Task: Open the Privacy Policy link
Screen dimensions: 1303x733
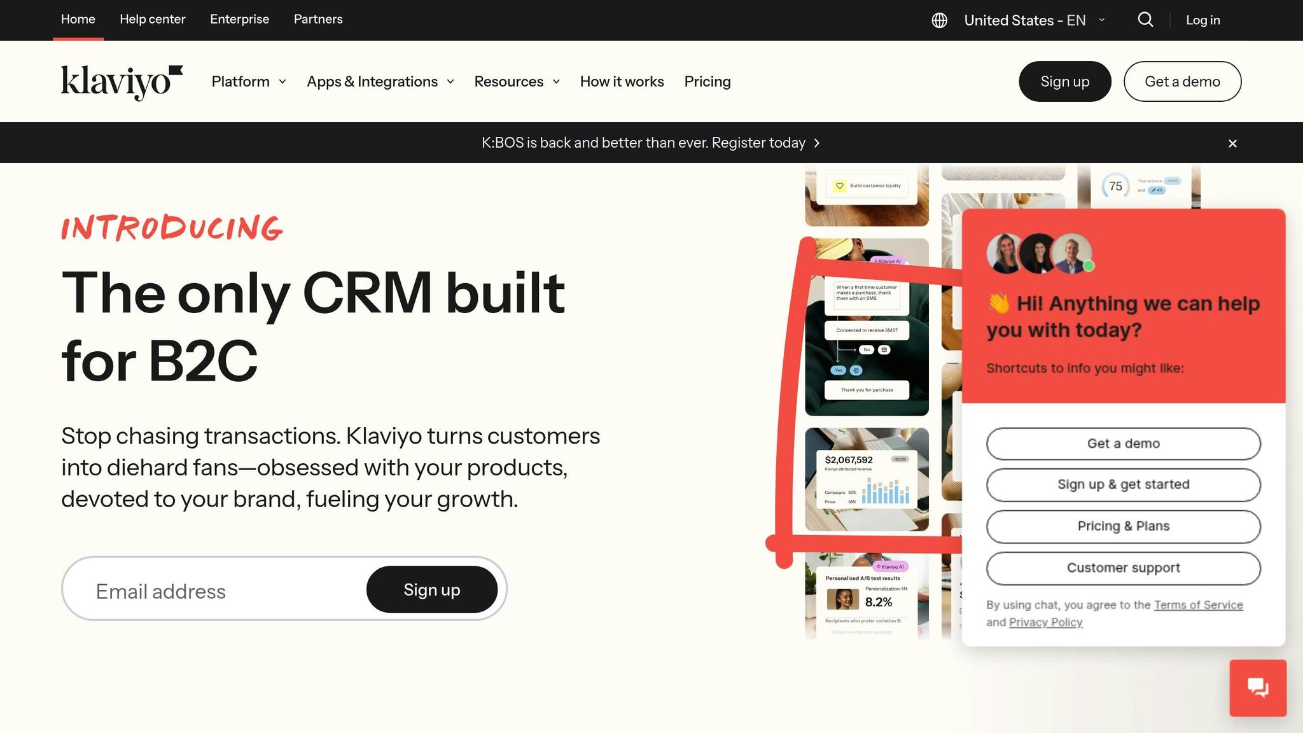Action: [1045, 622]
